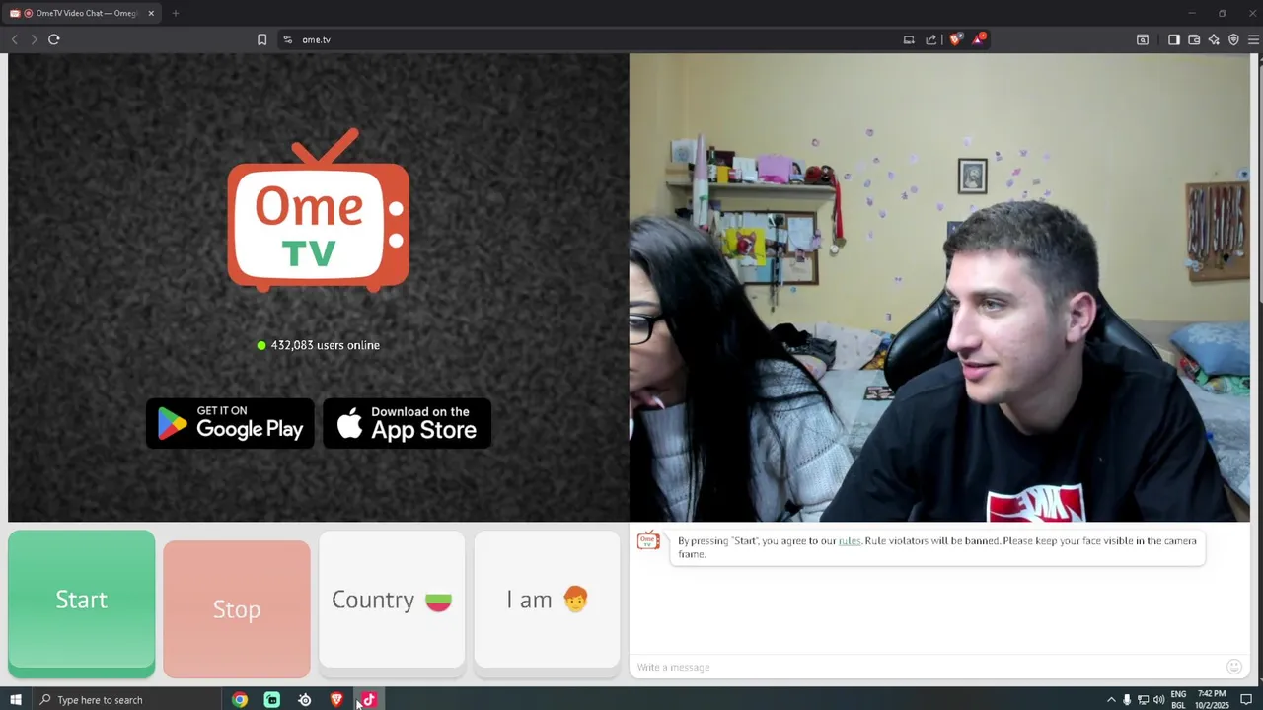Go forward in browser history

tap(34, 39)
